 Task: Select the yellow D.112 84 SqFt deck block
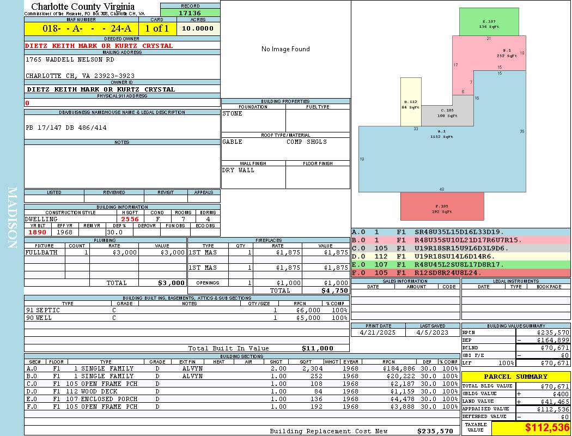click(x=411, y=102)
